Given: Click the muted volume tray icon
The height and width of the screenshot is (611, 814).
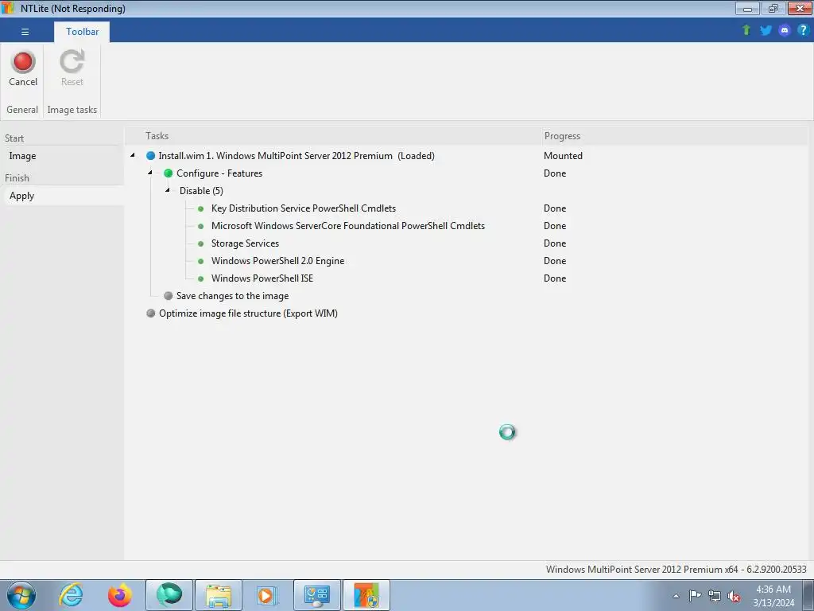Looking at the screenshot, I should click(x=734, y=596).
